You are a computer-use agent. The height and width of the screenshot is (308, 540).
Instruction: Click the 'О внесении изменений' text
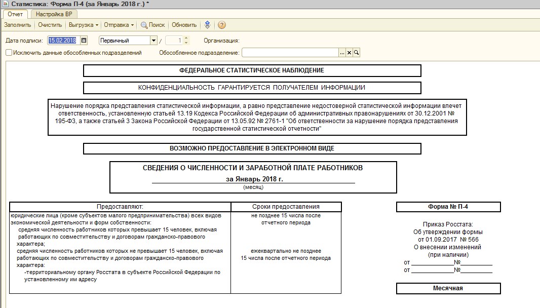click(x=447, y=247)
